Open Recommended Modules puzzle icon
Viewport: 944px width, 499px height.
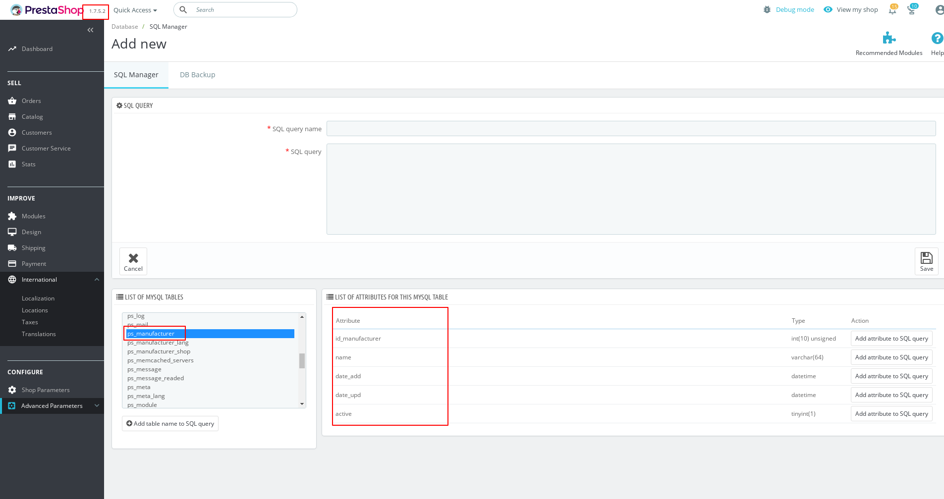coord(889,38)
